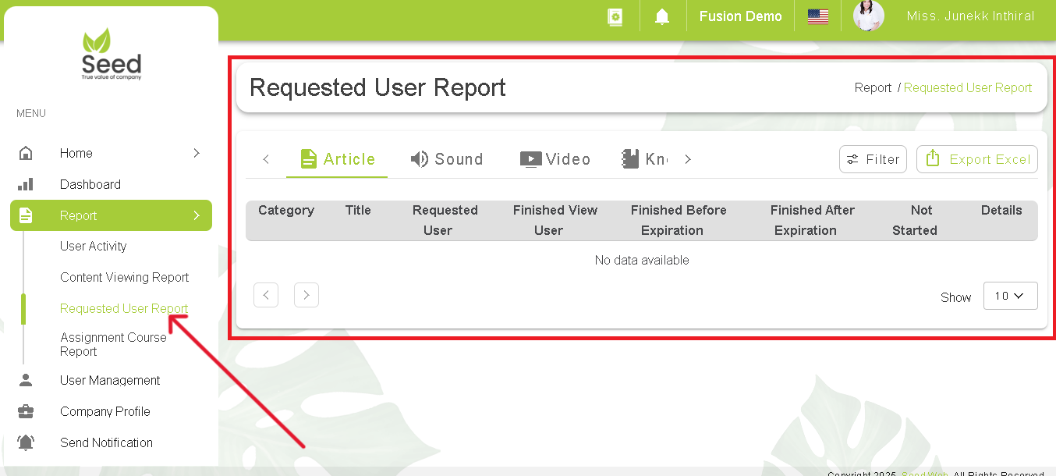Click the Knowledge book icon in the content tabs

point(629,158)
